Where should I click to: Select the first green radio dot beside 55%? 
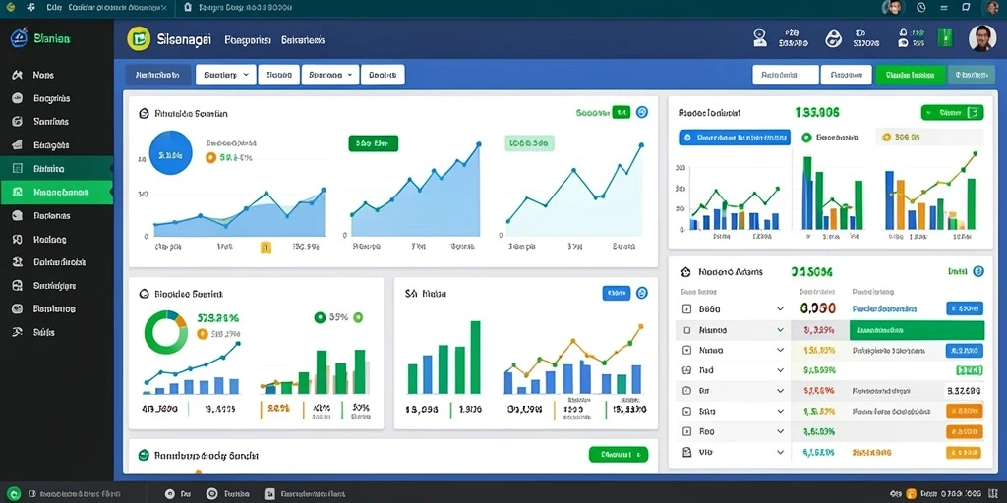tap(320, 317)
